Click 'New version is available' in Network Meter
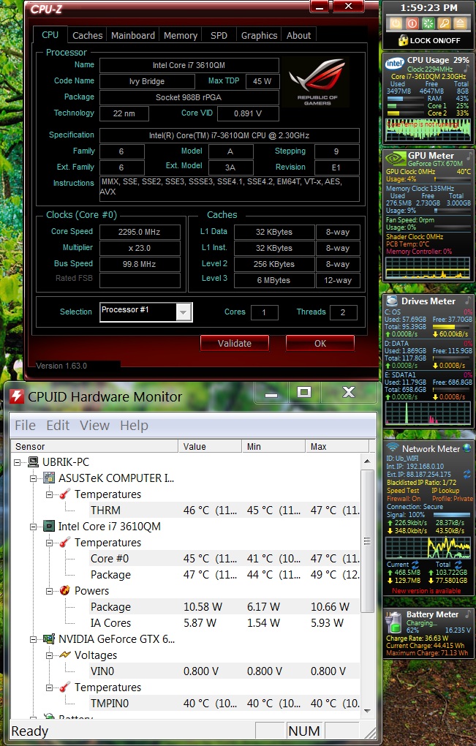 point(426,591)
